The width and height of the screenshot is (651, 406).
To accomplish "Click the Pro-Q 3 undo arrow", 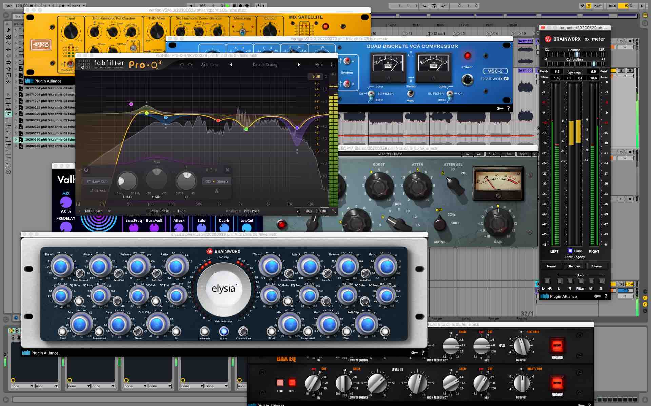I will (182, 65).
